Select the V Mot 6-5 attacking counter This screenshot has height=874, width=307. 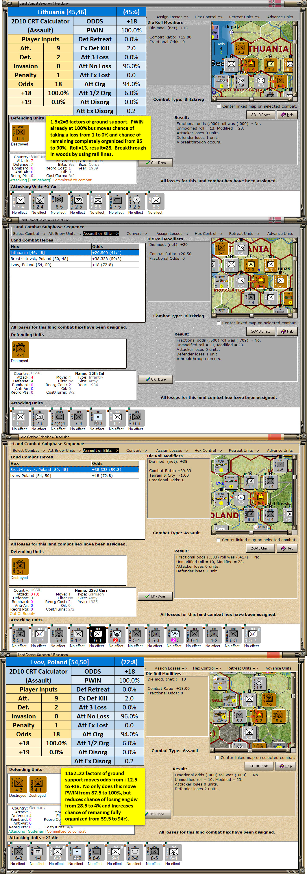tap(59, 201)
